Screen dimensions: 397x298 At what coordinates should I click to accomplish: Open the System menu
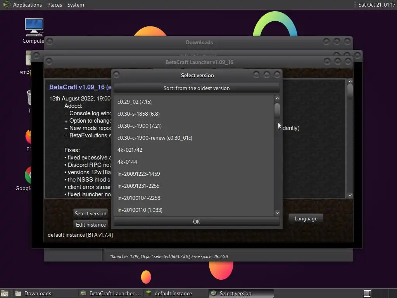(x=76, y=5)
